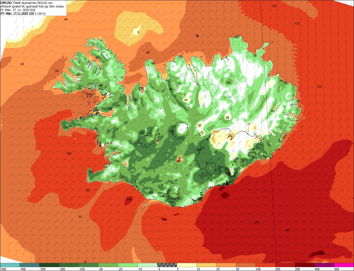Click the map value -67
This screenshot has width=354, height=271.
pos(78,75)
